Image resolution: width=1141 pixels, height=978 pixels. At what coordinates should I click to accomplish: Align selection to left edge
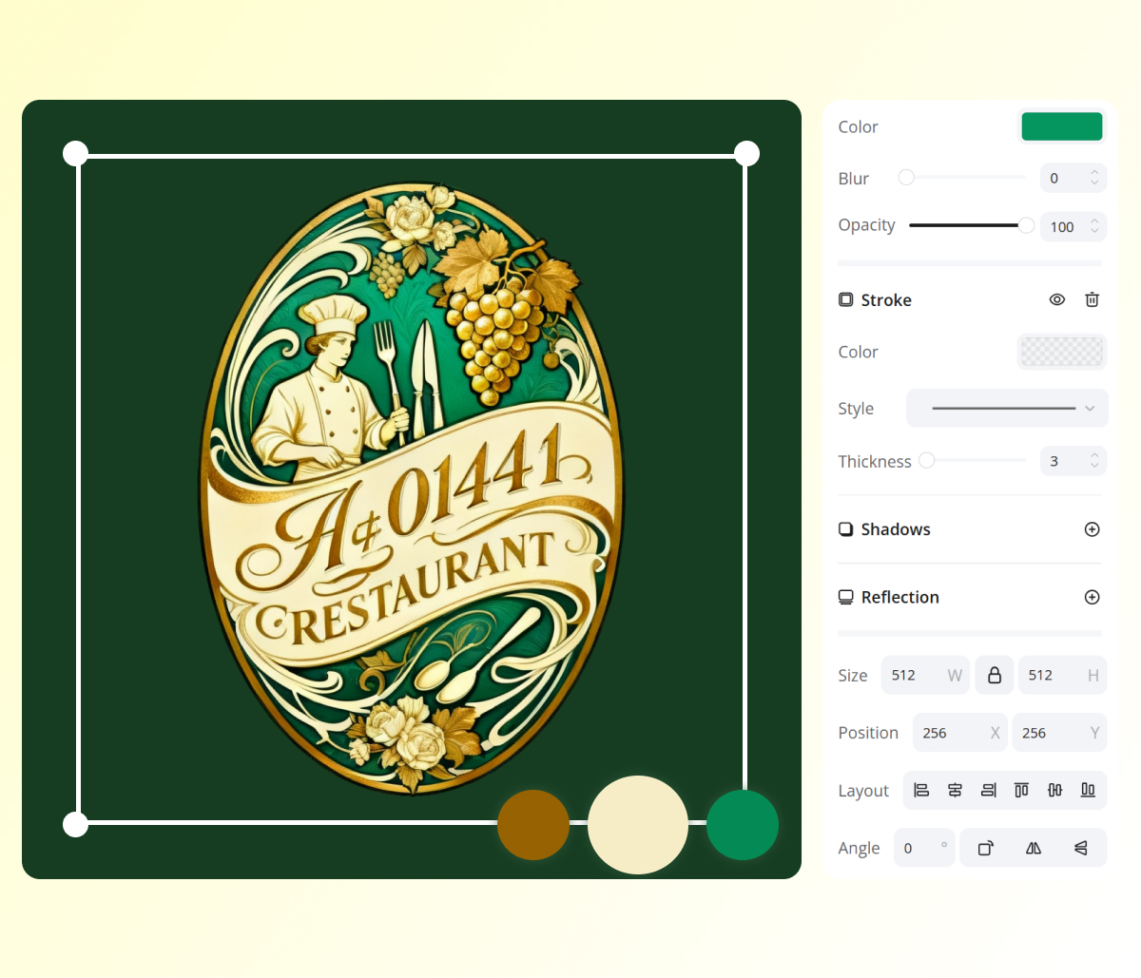(x=921, y=791)
